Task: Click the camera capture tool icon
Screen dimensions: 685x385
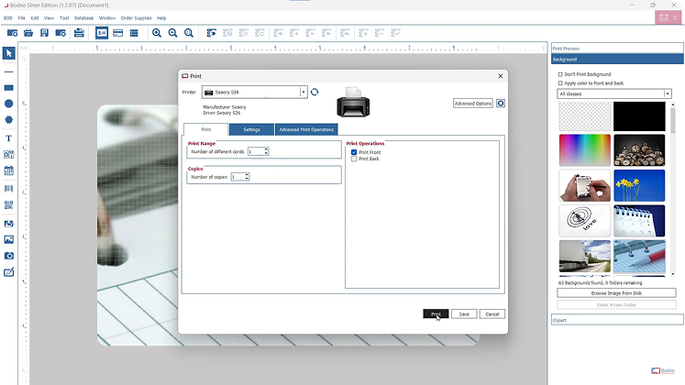Action: coord(8,256)
